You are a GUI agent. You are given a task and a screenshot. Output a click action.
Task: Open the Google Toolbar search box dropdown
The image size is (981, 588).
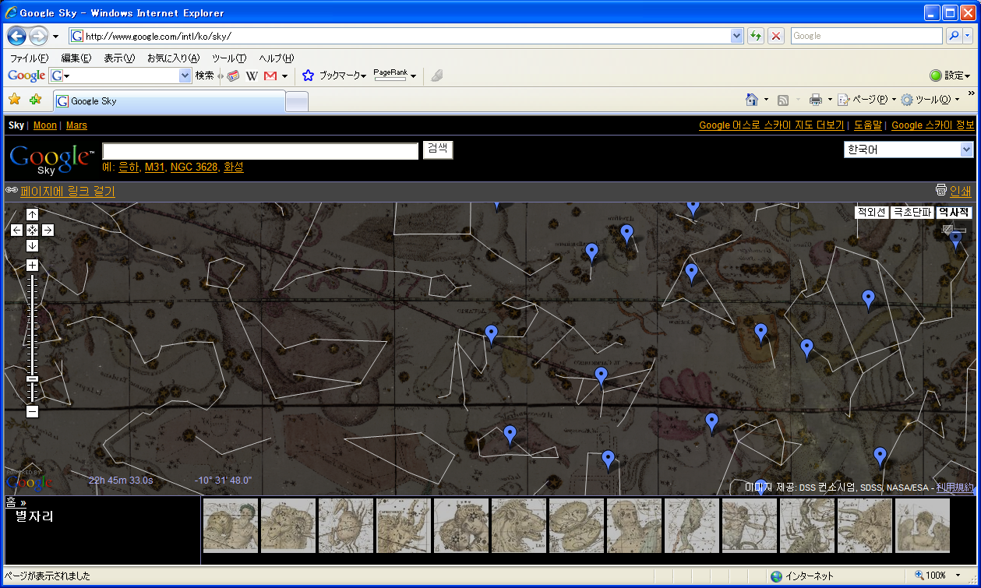(185, 76)
